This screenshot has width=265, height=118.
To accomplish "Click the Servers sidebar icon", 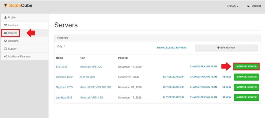I will pyautogui.click(x=6, y=33).
